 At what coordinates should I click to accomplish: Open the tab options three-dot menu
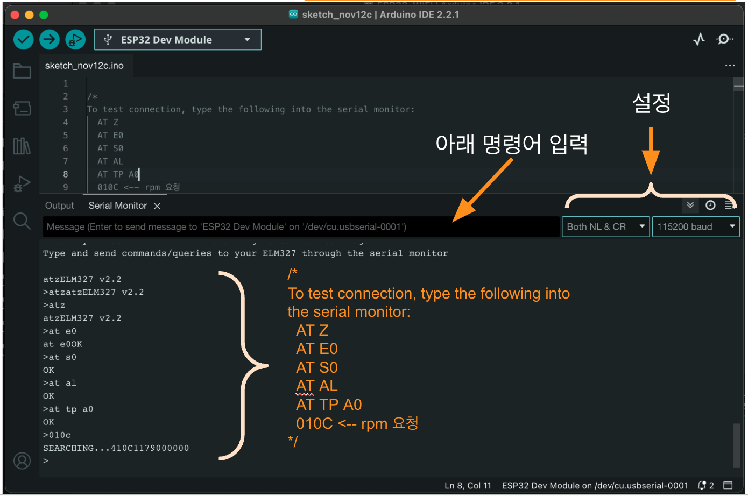(730, 66)
